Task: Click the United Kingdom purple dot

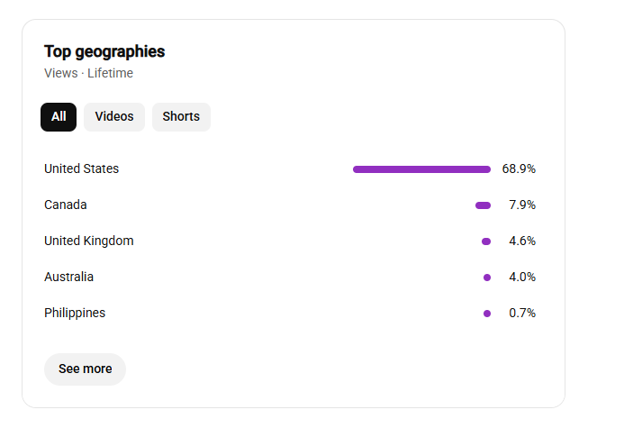Action: [x=486, y=241]
